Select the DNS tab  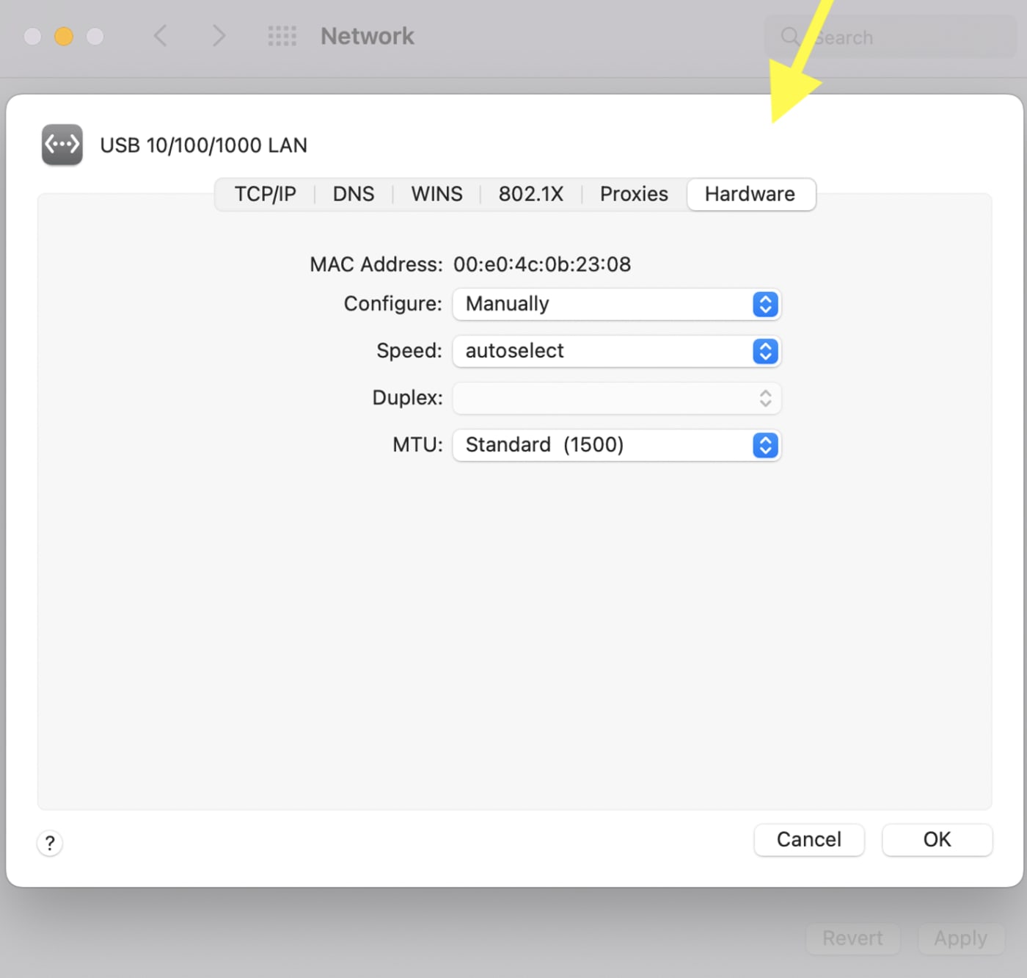tap(354, 194)
